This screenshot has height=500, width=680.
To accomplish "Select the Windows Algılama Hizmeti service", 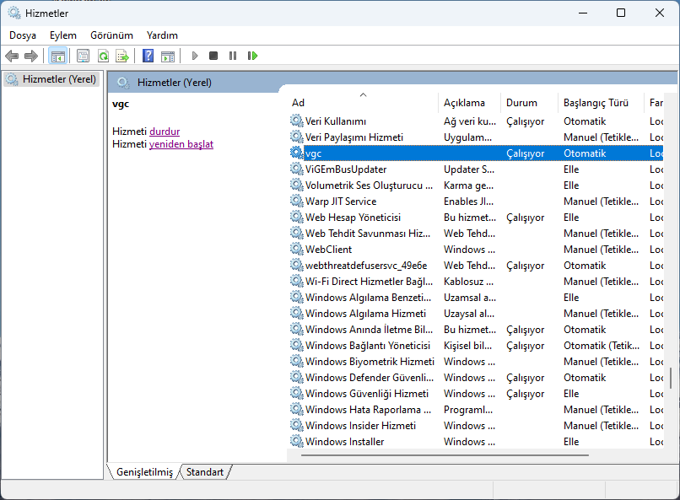I will (x=475, y=314).
